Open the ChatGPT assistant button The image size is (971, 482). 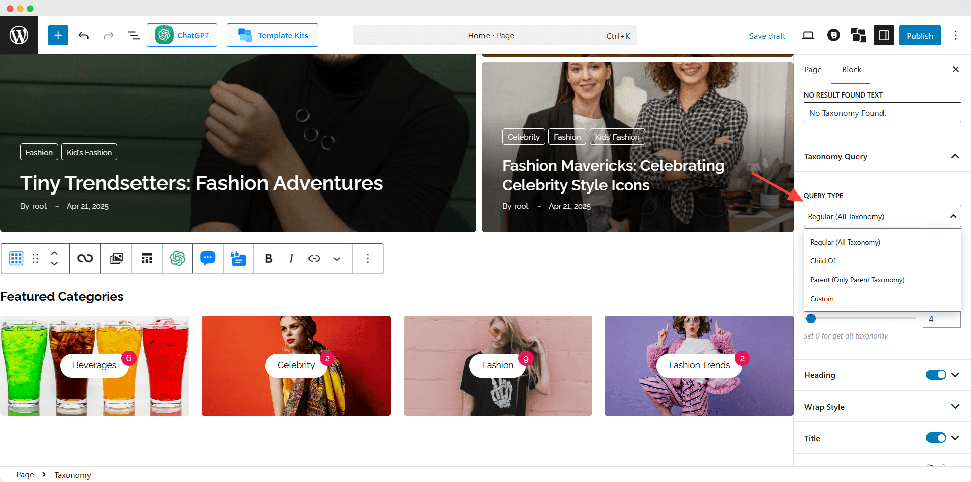(x=182, y=35)
